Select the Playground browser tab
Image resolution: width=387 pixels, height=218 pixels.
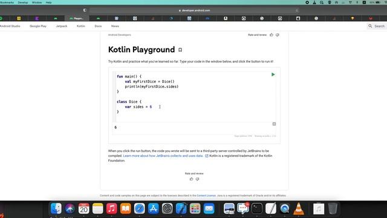(77, 18)
